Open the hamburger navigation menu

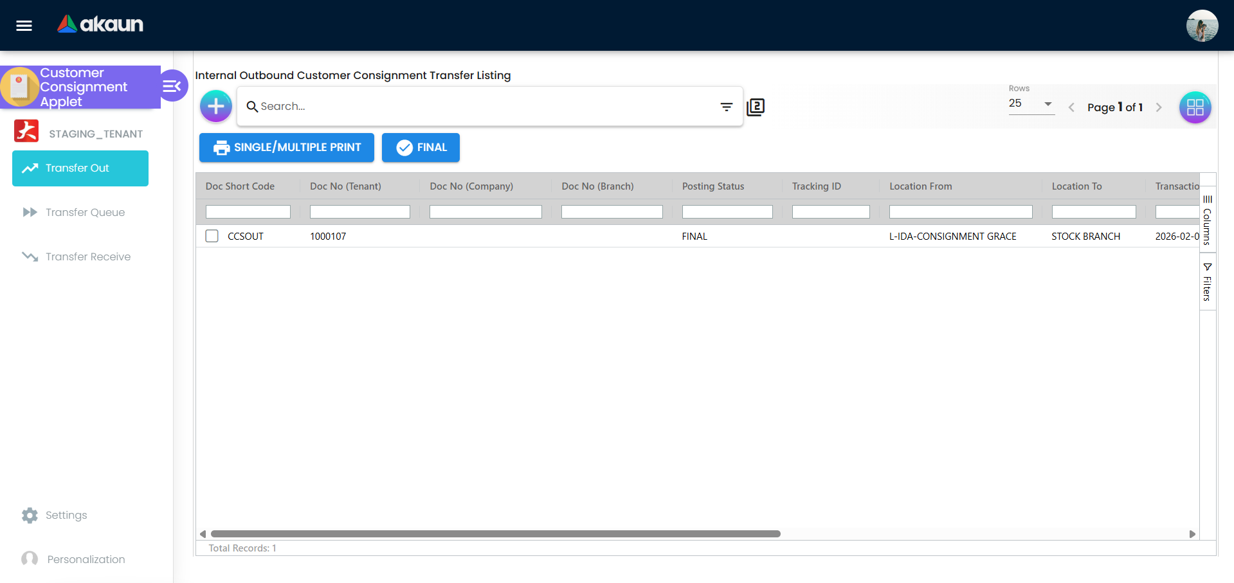pos(23,25)
